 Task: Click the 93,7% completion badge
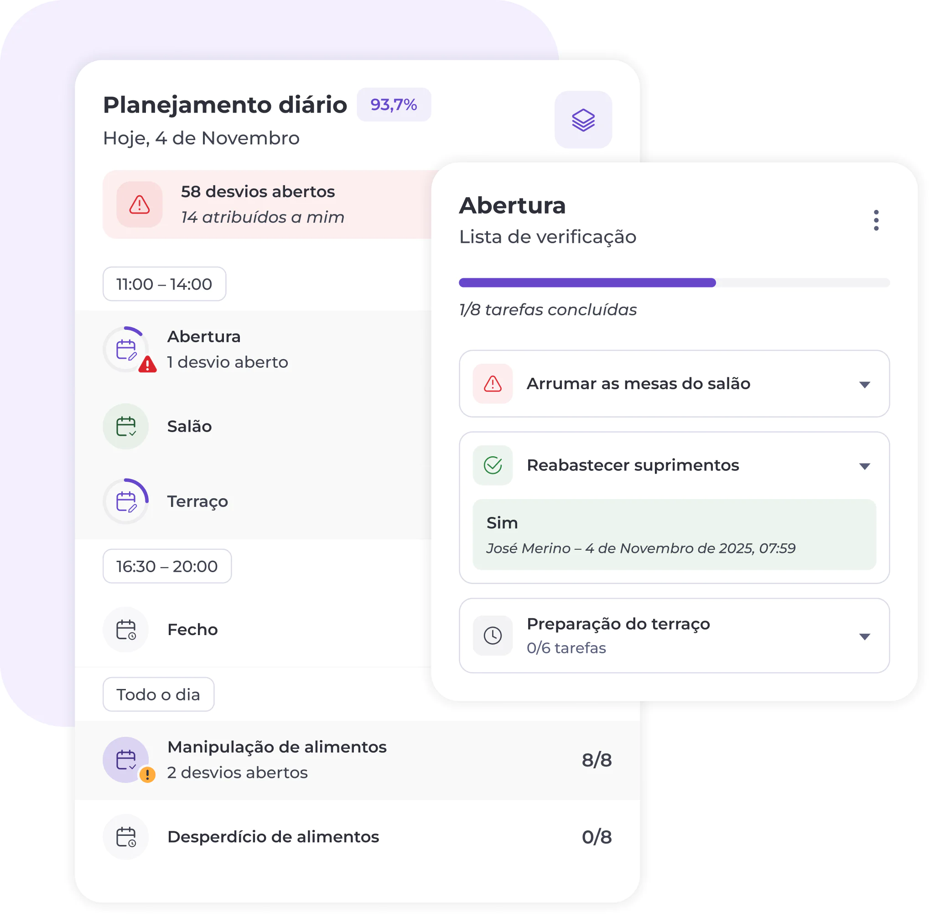[394, 104]
